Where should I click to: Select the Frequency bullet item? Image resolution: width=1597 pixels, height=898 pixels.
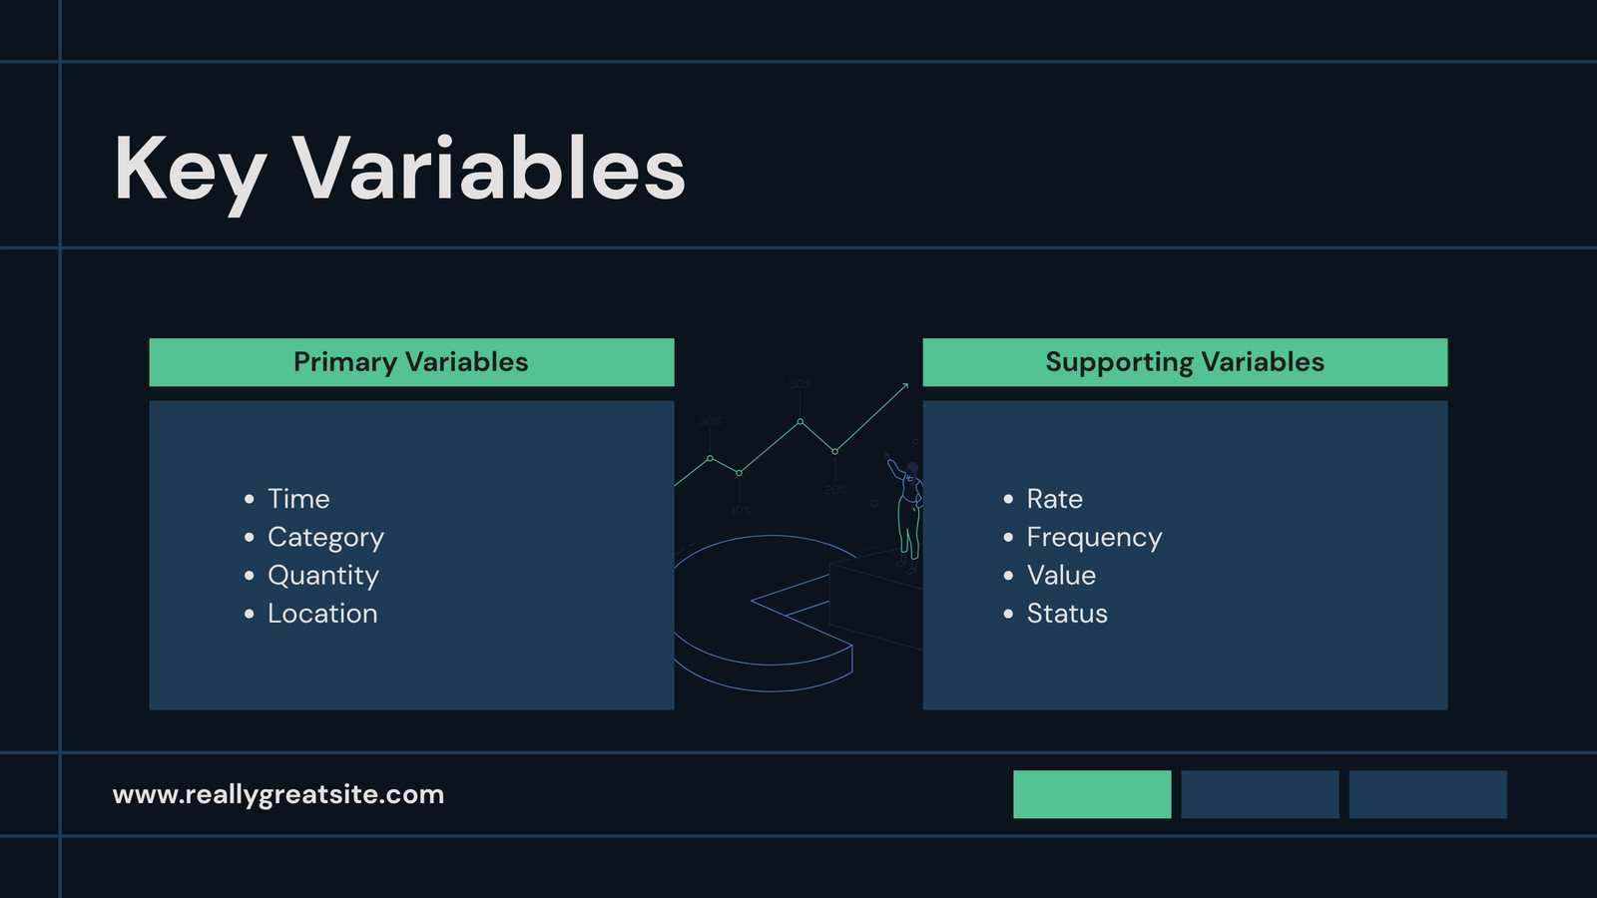[1094, 538]
